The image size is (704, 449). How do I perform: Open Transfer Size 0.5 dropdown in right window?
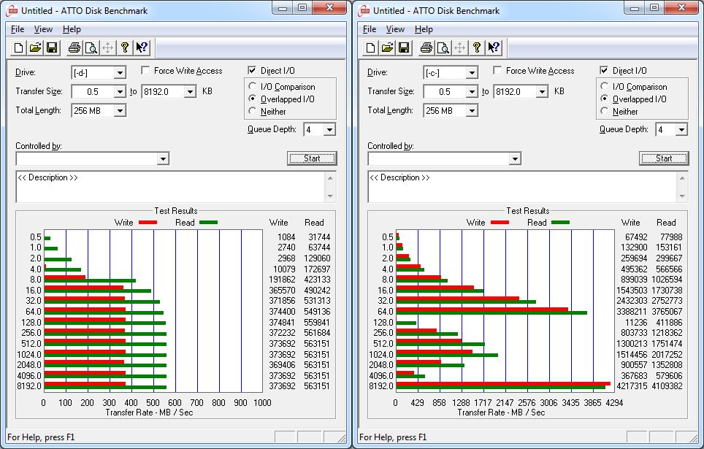(x=472, y=91)
